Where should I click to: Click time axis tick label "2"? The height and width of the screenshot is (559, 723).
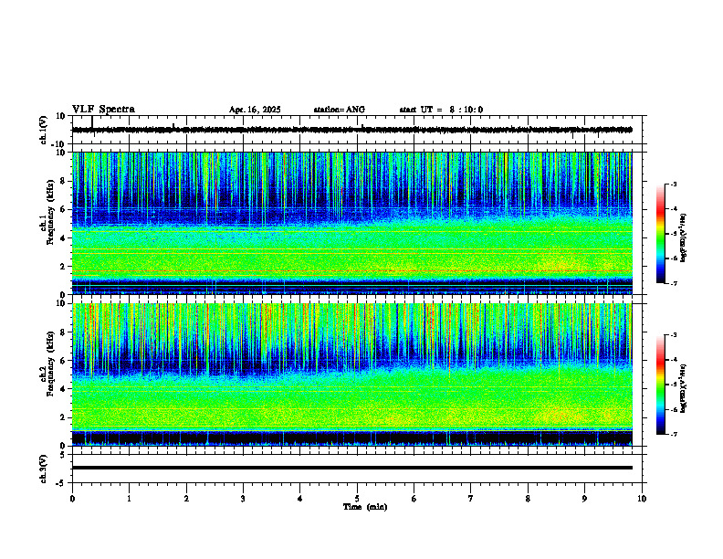click(186, 499)
